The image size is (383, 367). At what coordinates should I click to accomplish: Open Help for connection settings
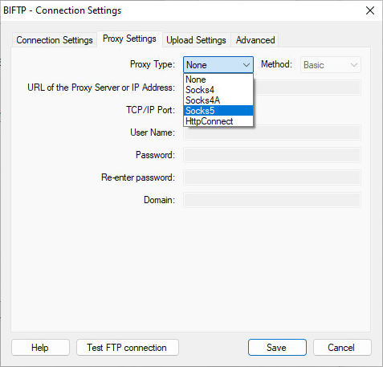pos(40,348)
